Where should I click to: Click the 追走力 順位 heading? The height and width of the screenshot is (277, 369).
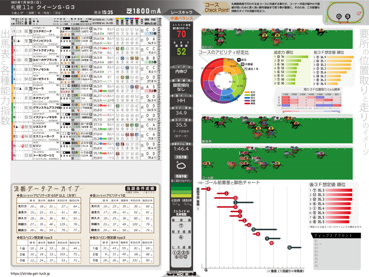click(283, 52)
